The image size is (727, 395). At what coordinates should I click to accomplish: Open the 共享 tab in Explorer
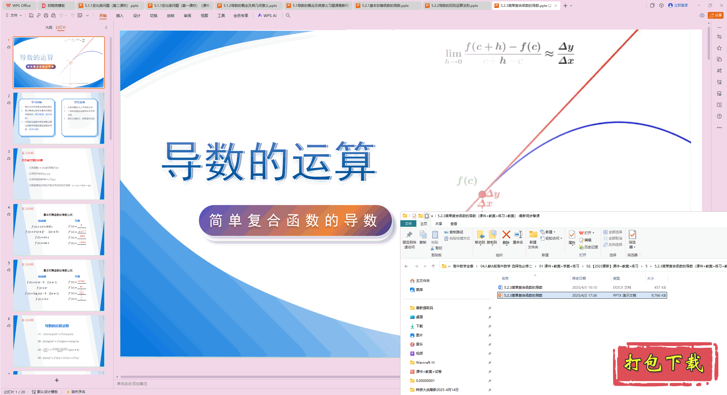pos(439,224)
